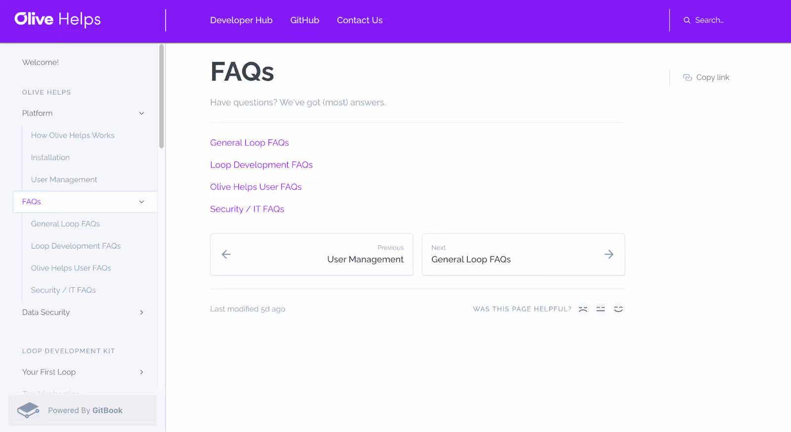Select Your First Loop in sidebar
The height and width of the screenshot is (432, 791).
[x=49, y=372]
